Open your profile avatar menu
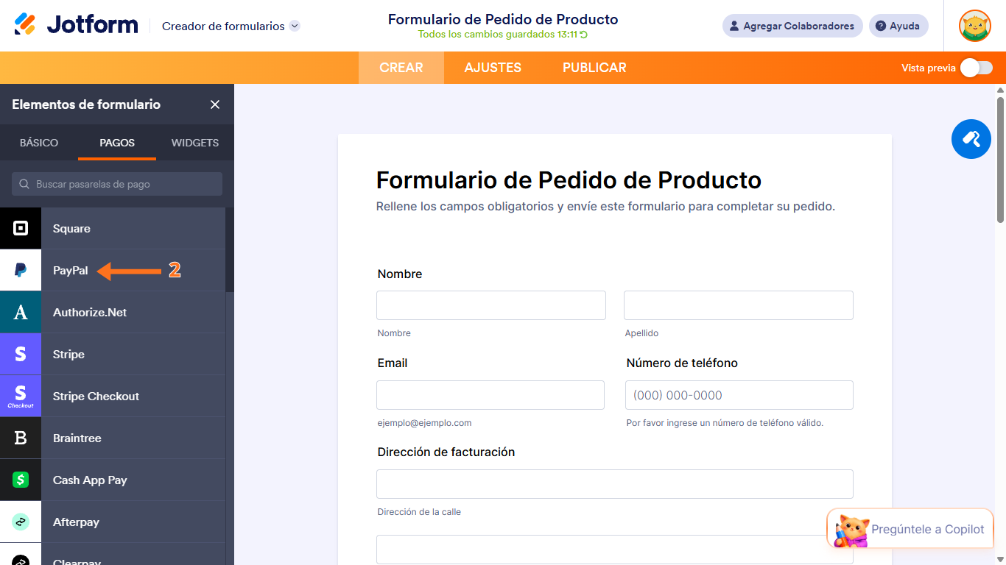Image resolution: width=1006 pixels, height=565 pixels. pyautogui.click(x=974, y=25)
